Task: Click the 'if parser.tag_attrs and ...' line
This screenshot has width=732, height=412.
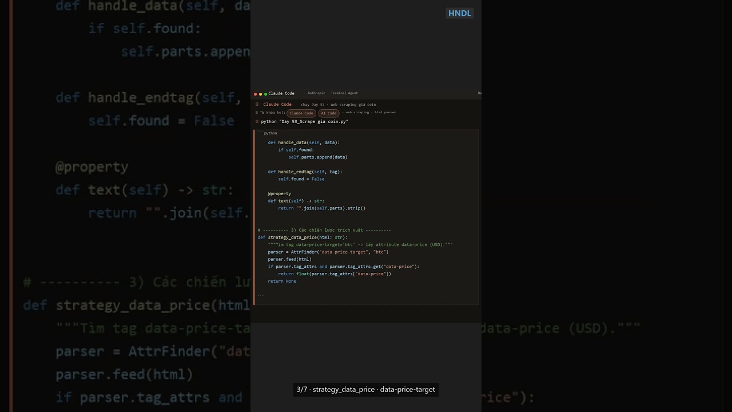Action: (x=344, y=267)
